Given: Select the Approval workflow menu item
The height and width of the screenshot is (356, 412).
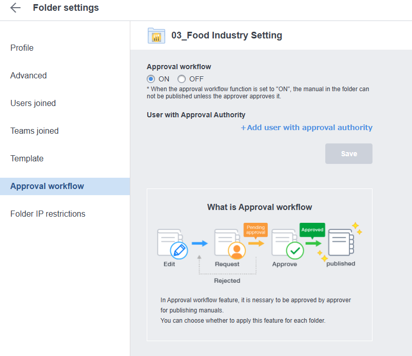Looking at the screenshot, I should click(47, 186).
